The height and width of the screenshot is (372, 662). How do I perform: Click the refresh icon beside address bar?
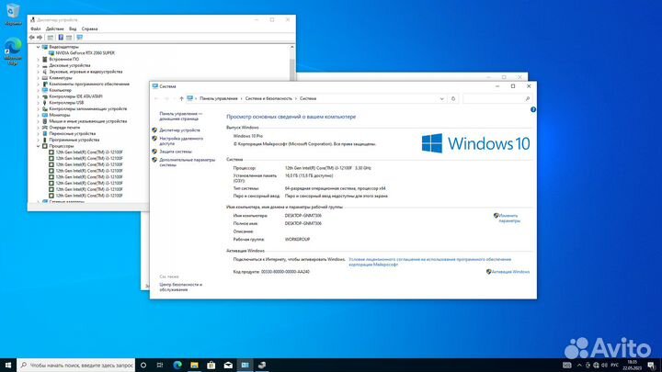(453, 98)
